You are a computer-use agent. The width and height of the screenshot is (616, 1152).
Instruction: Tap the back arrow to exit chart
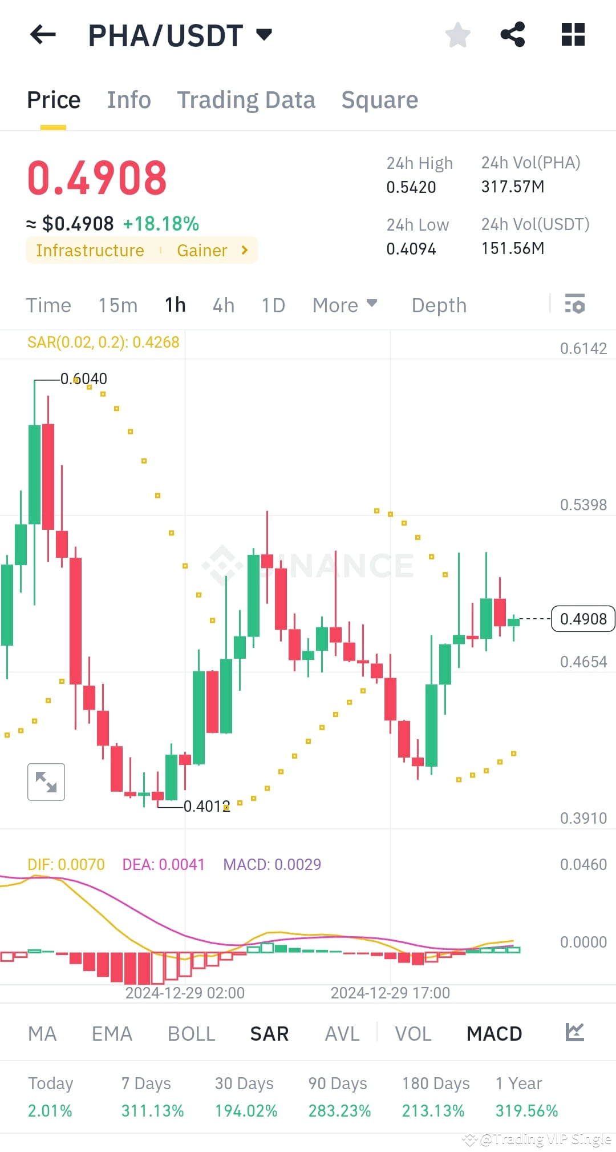pos(43,35)
